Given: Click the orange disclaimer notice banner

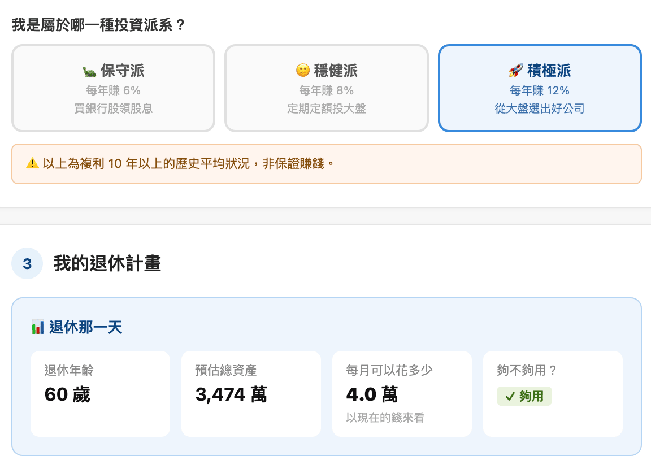Looking at the screenshot, I should (x=326, y=163).
